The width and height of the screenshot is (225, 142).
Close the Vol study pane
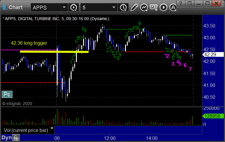coord(52,128)
